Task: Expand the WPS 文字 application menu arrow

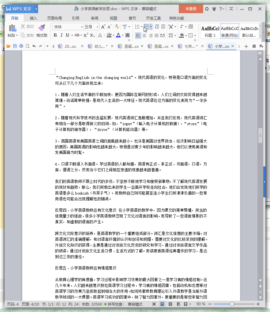Action: (x=36, y=9)
